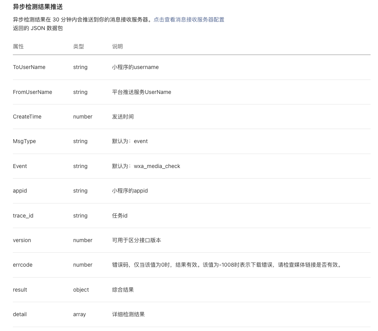The width and height of the screenshot is (378, 331).
Task: Click the number type in version row
Action: pyautogui.click(x=83, y=240)
